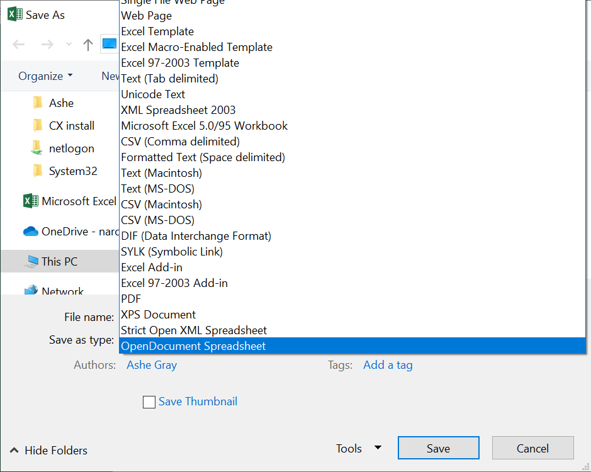Screen dimensions: 591x472
Task: Enable the Save Thumbnail checkbox
Action: pyautogui.click(x=149, y=402)
